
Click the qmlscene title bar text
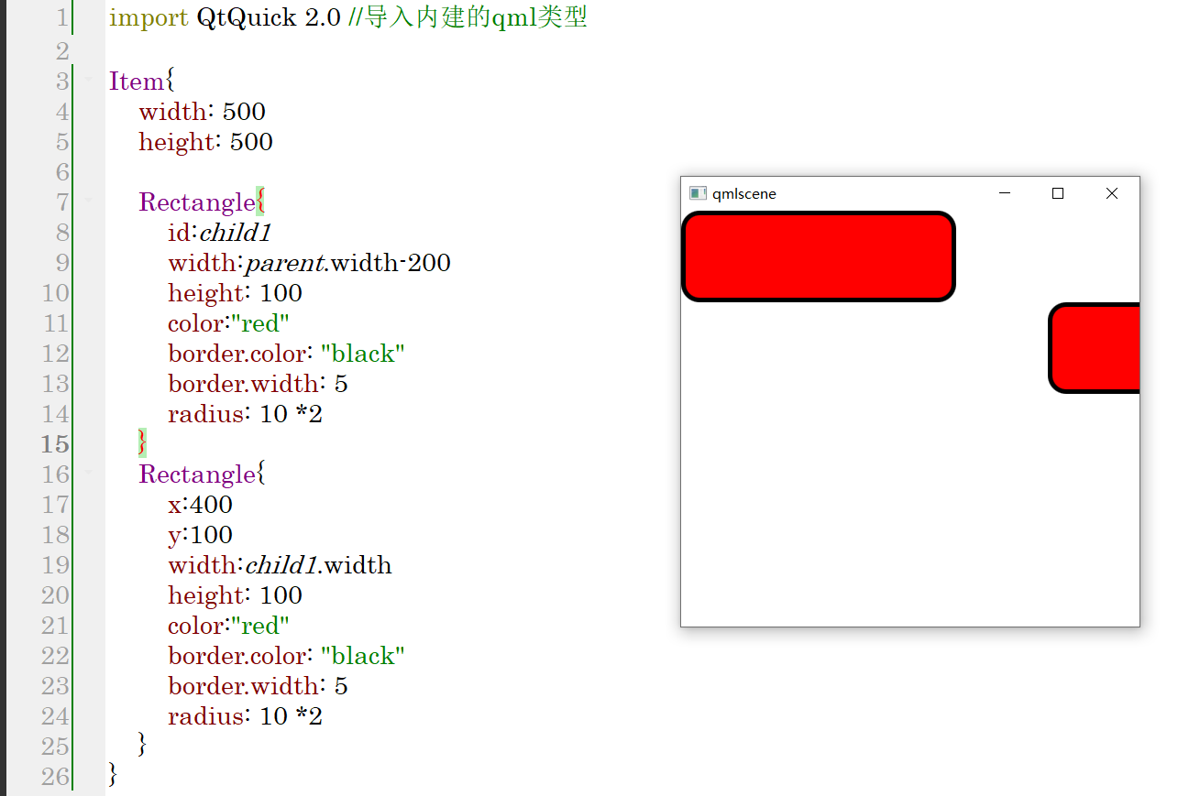744,194
